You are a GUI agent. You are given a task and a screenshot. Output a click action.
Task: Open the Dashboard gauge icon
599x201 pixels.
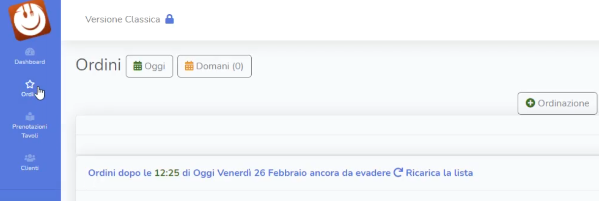pyautogui.click(x=30, y=52)
